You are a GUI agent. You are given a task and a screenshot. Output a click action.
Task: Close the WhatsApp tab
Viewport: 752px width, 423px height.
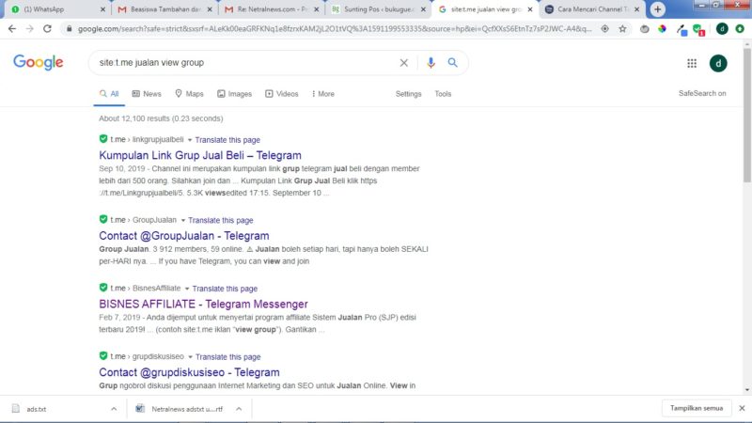102,9
